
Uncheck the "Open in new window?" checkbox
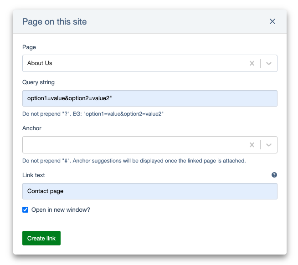click(x=26, y=210)
